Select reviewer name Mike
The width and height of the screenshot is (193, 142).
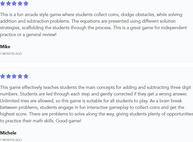(5, 47)
